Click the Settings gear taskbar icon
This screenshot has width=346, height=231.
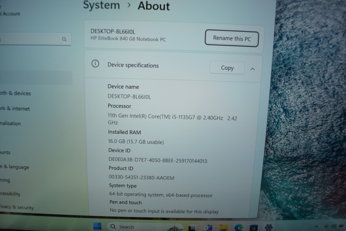(x=269, y=227)
